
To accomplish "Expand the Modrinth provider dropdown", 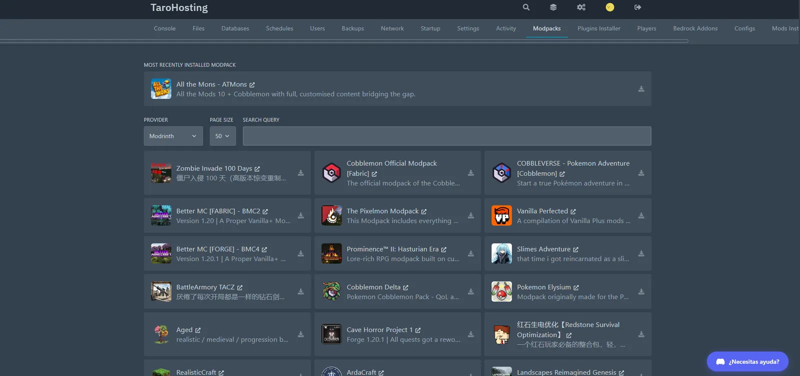I will point(173,136).
